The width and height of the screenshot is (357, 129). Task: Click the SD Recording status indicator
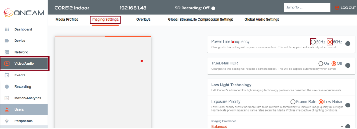point(213,8)
